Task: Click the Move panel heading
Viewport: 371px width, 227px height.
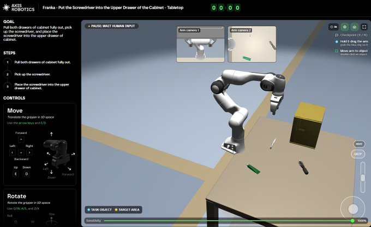Action: point(15,111)
